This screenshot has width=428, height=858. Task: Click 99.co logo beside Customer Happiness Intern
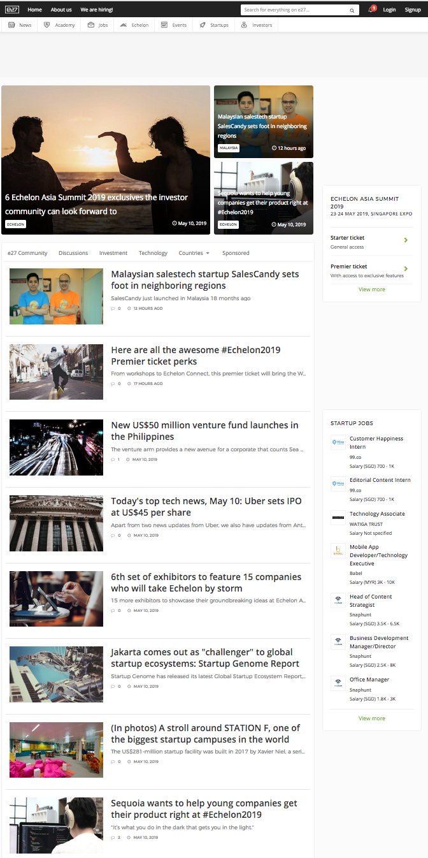click(x=338, y=443)
